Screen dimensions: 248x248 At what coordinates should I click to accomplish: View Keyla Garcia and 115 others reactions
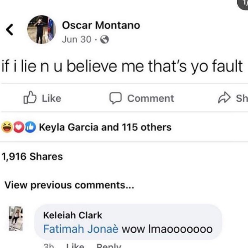tap(105, 127)
